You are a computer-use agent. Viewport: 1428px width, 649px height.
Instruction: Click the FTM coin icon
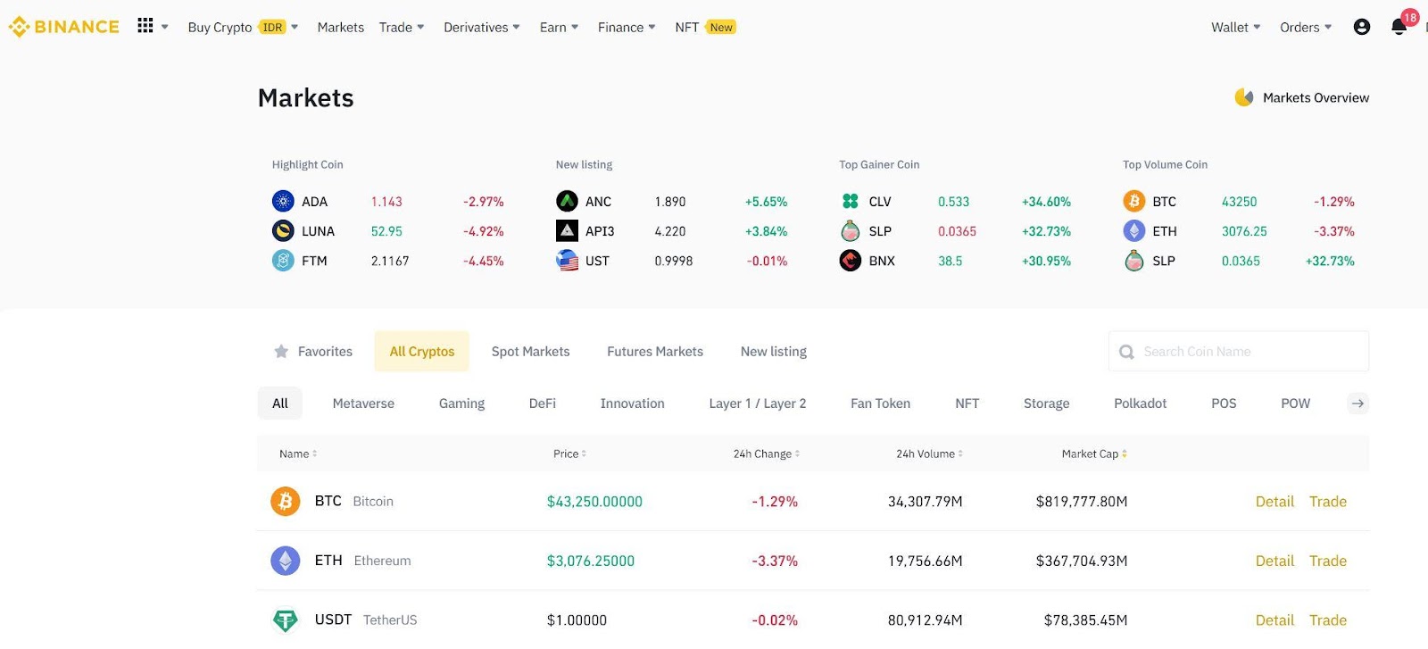tap(283, 261)
